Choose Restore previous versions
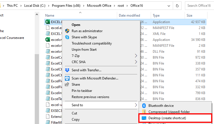The width and height of the screenshot is (214, 124). tap(90, 97)
